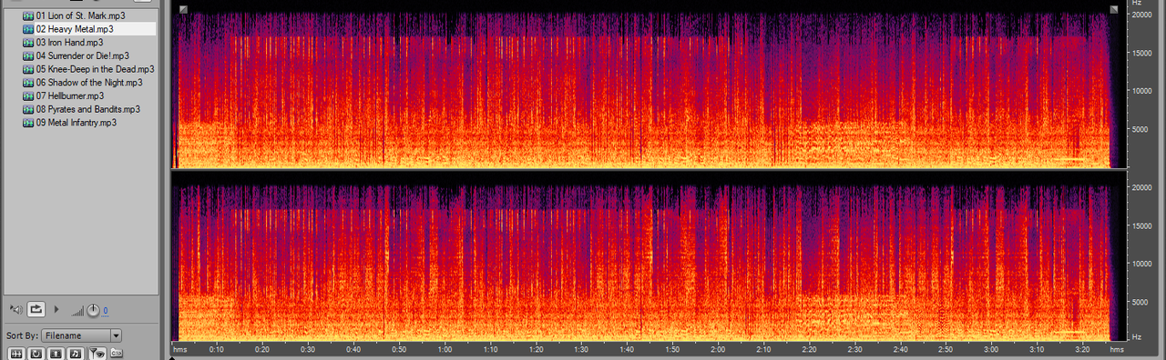
Task: Edit the preview volume value 0
Action: [106, 311]
